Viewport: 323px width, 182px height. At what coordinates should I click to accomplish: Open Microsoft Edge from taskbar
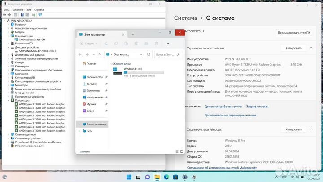click(x=166, y=177)
